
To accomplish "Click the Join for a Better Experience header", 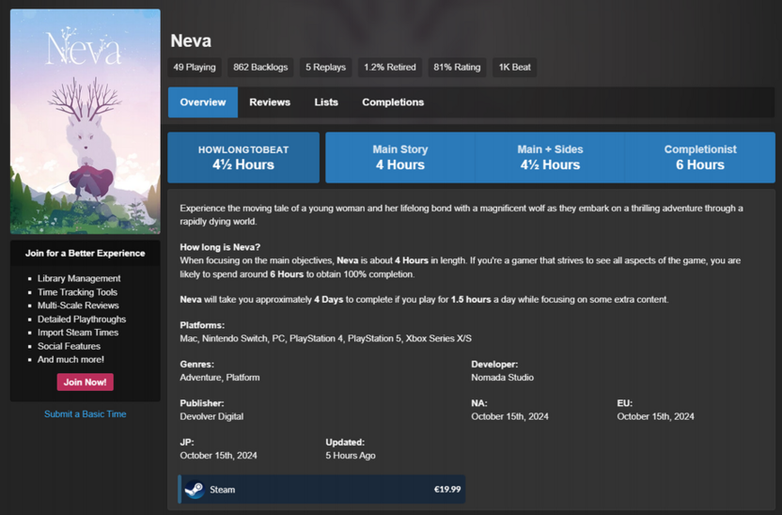I will pos(86,253).
